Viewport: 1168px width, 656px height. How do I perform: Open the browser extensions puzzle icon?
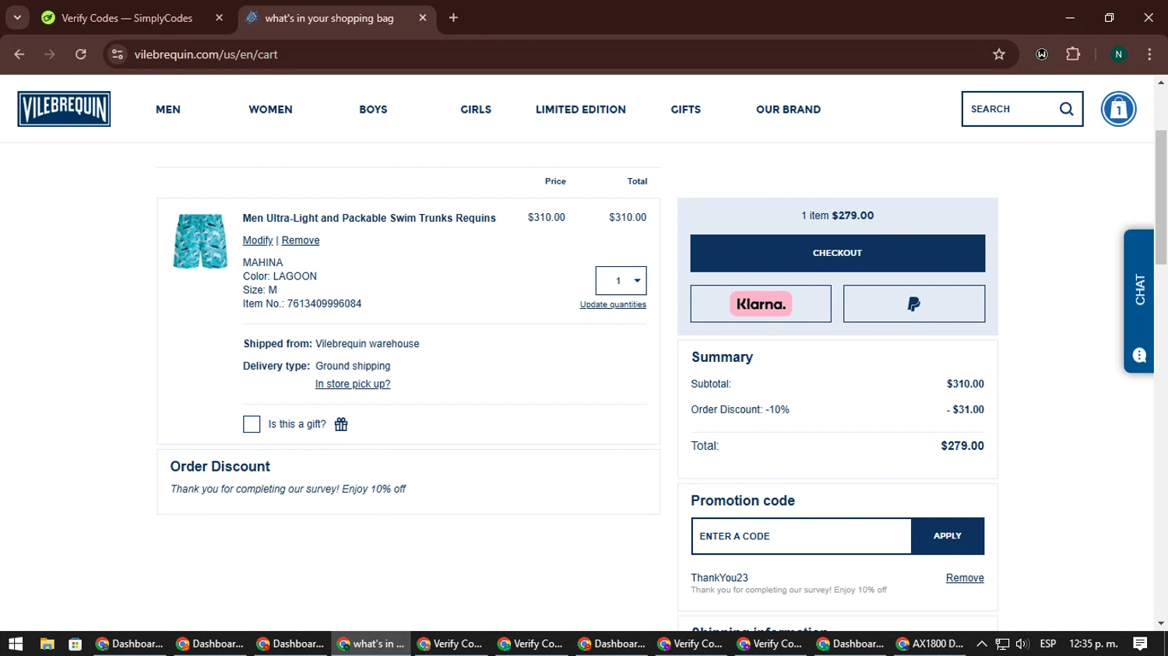[1073, 54]
